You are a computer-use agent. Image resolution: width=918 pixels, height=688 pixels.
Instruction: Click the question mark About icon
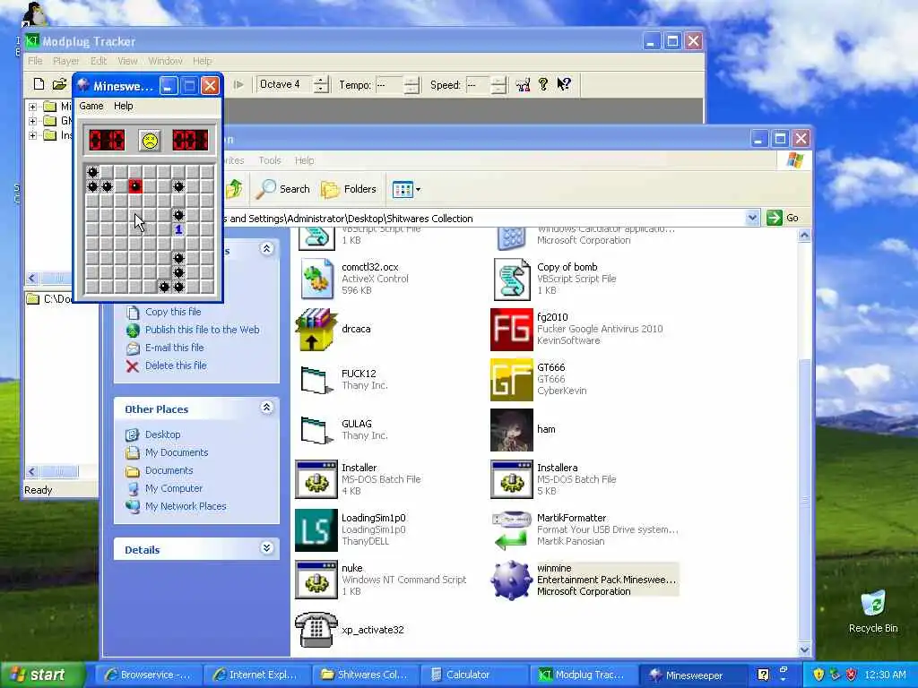[x=543, y=84]
